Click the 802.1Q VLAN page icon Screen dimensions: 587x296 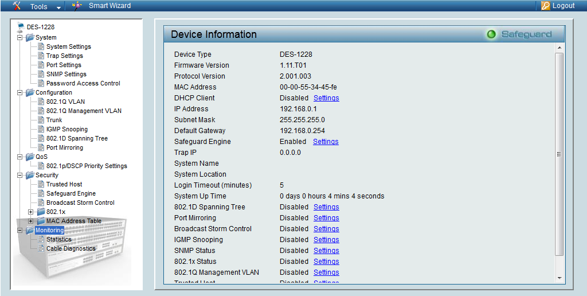point(41,102)
